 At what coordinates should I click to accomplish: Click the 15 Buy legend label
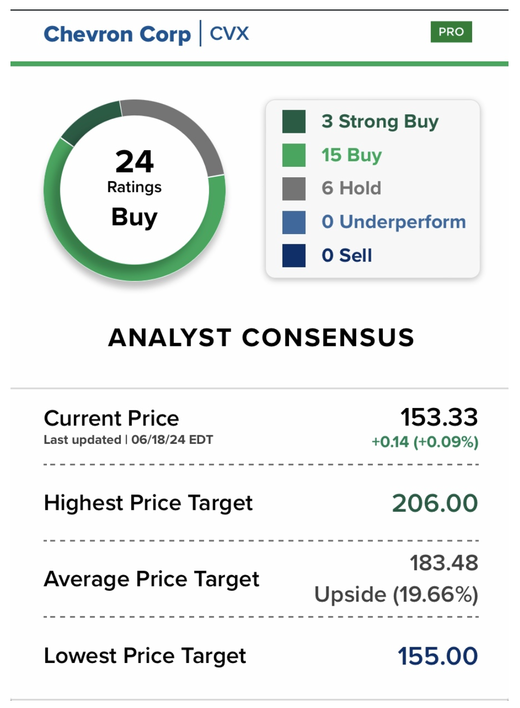pyautogui.click(x=351, y=155)
